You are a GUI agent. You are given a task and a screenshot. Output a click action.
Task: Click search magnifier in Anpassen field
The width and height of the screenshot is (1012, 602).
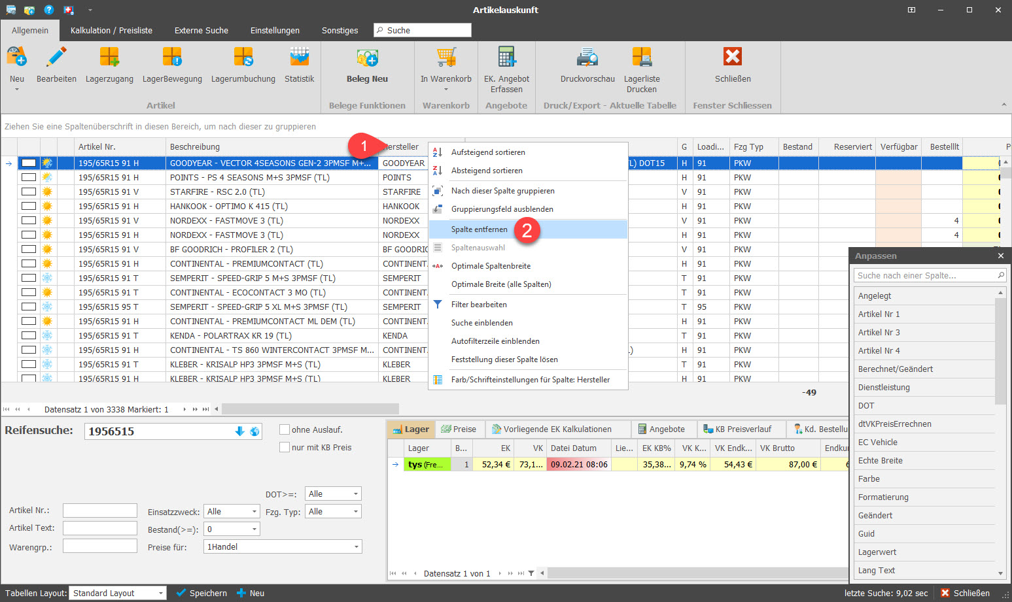(1000, 275)
